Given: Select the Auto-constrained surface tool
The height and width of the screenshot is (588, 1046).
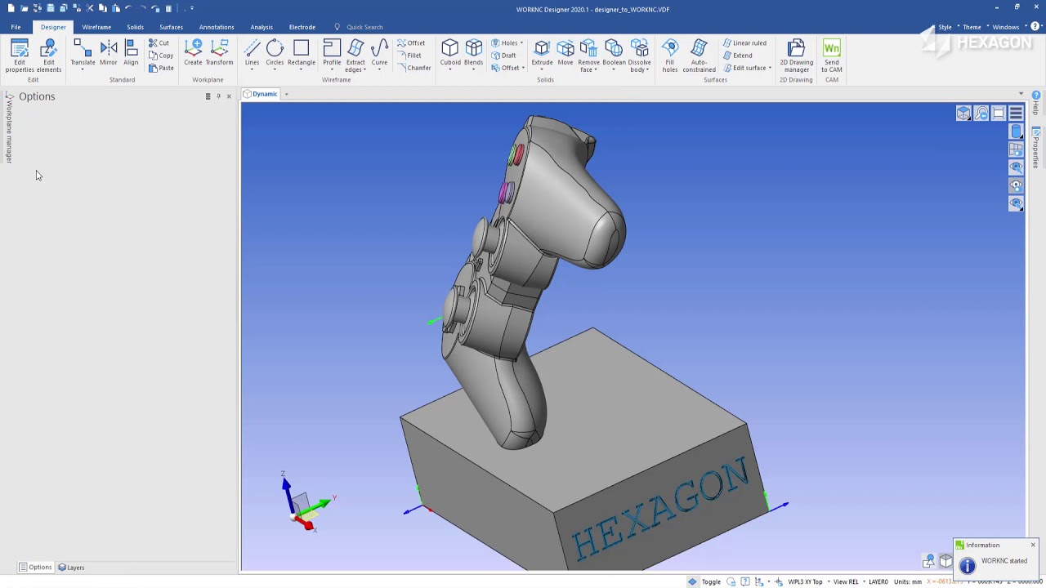Looking at the screenshot, I should click(699, 56).
